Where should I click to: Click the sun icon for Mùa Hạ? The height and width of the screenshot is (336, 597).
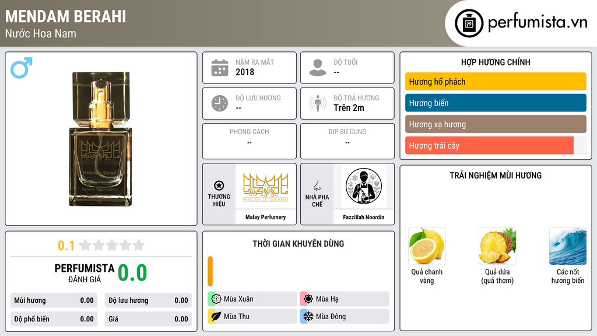pyautogui.click(x=308, y=299)
